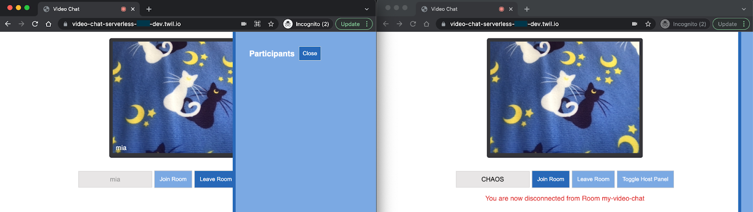
Task: Click the forward arrow in right browser window
Action: click(x=399, y=24)
